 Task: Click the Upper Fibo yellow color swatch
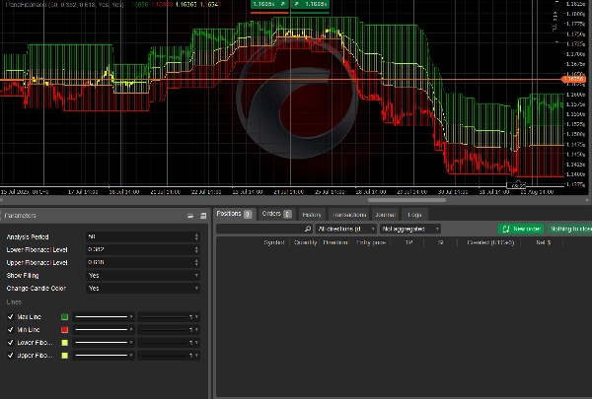[64, 356]
